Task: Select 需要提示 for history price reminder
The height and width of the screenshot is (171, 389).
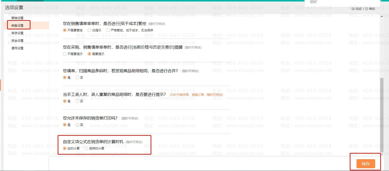Action: (x=89, y=54)
